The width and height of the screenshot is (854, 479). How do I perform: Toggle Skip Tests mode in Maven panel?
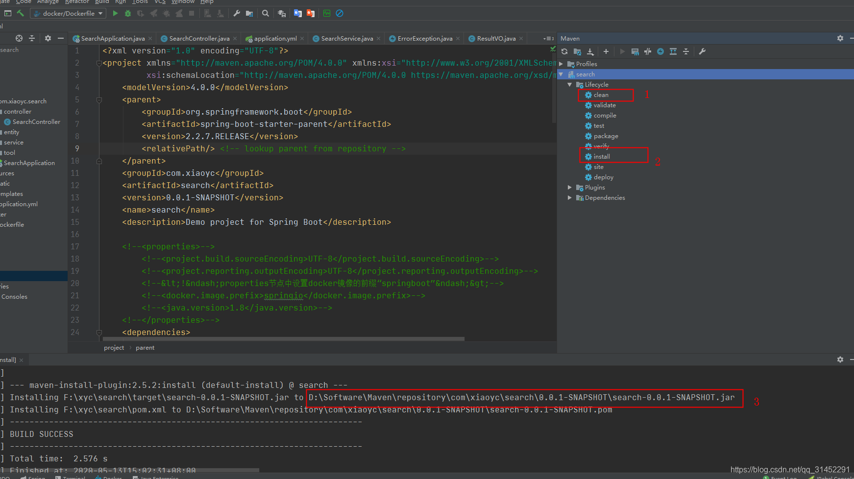647,51
